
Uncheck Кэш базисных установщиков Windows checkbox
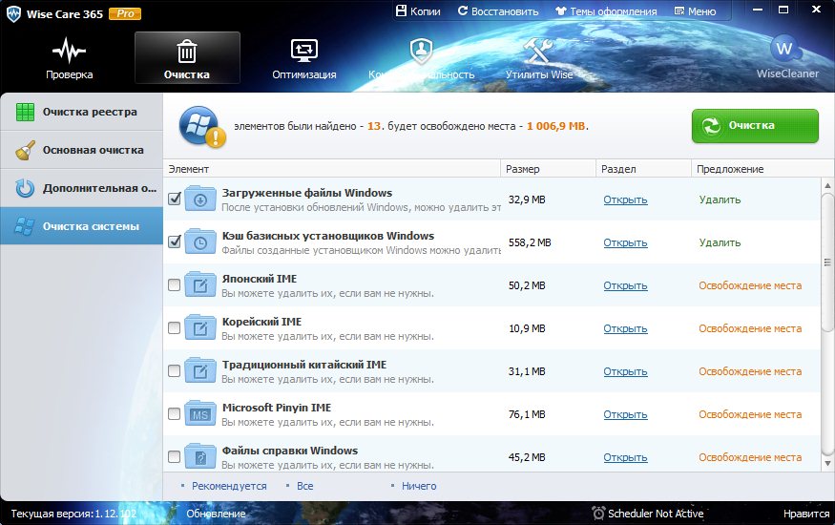pos(174,242)
